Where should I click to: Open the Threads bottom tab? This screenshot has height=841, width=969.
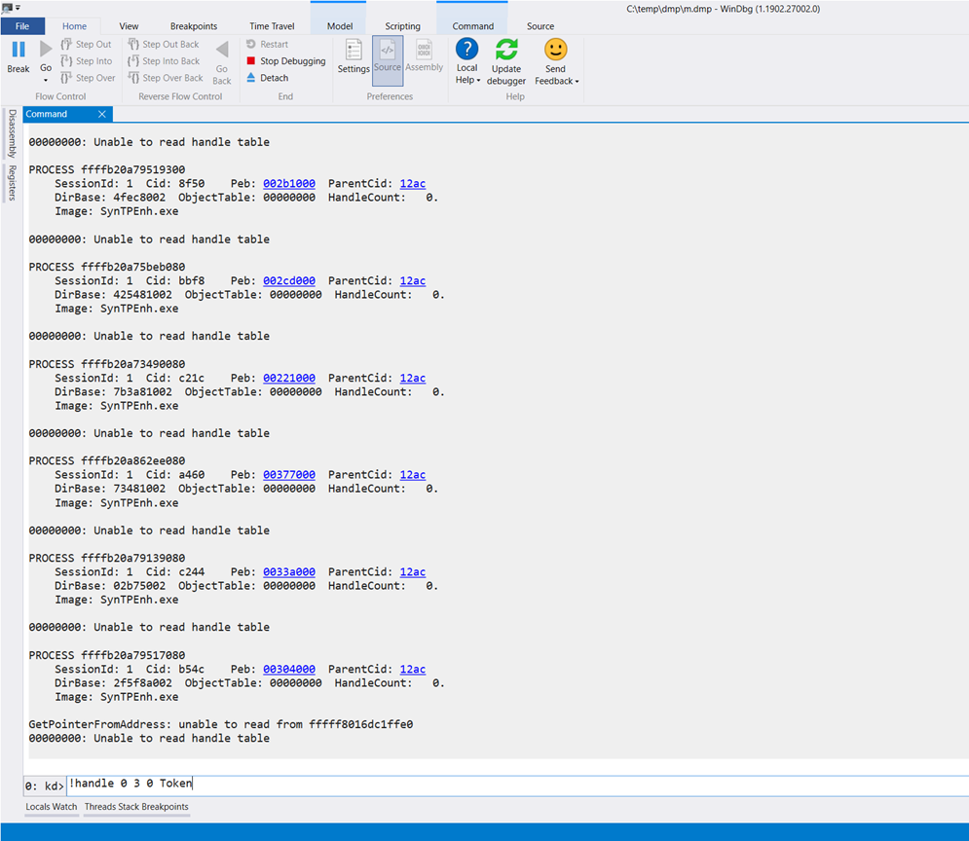click(100, 807)
